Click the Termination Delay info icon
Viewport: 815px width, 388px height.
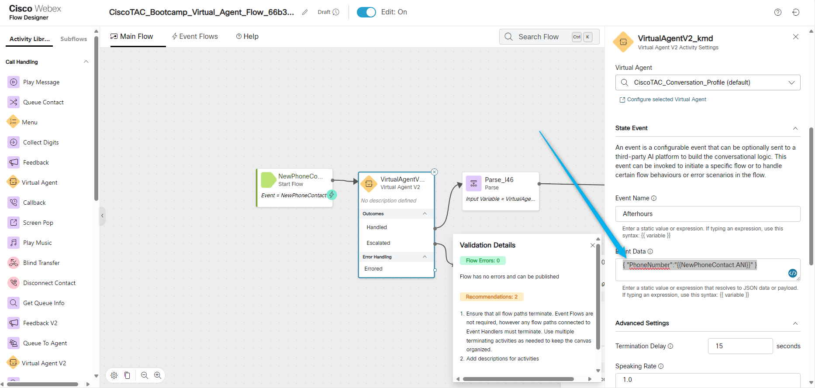pos(670,346)
